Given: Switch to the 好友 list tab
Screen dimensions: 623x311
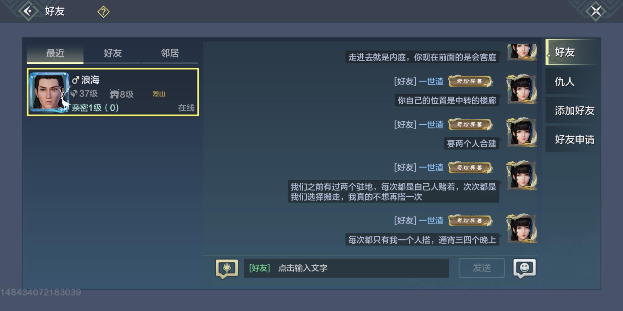Looking at the screenshot, I should coord(112,53).
